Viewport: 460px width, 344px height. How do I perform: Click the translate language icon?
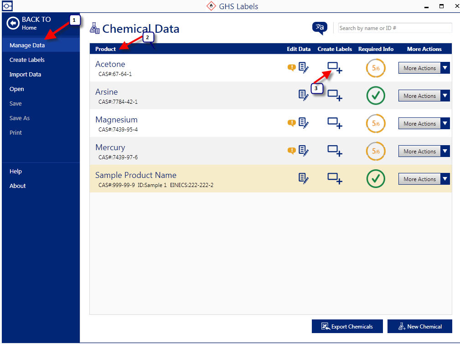tap(320, 28)
